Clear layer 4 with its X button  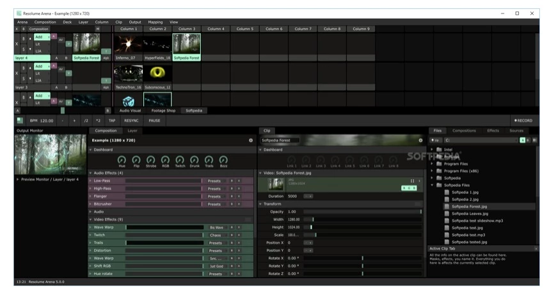(17, 44)
